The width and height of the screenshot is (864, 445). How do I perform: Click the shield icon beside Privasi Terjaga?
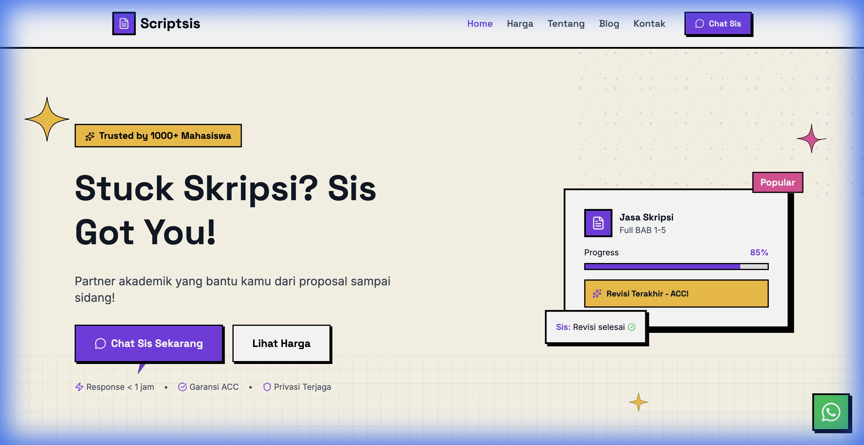[267, 387]
